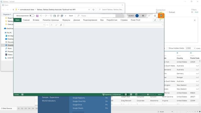The image size is (201, 113).
Task: Choose Google BigQuery connector
Action: tap(79, 98)
